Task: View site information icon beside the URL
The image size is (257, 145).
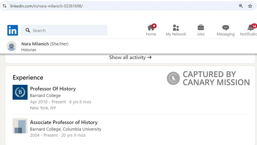Action: (4, 6)
